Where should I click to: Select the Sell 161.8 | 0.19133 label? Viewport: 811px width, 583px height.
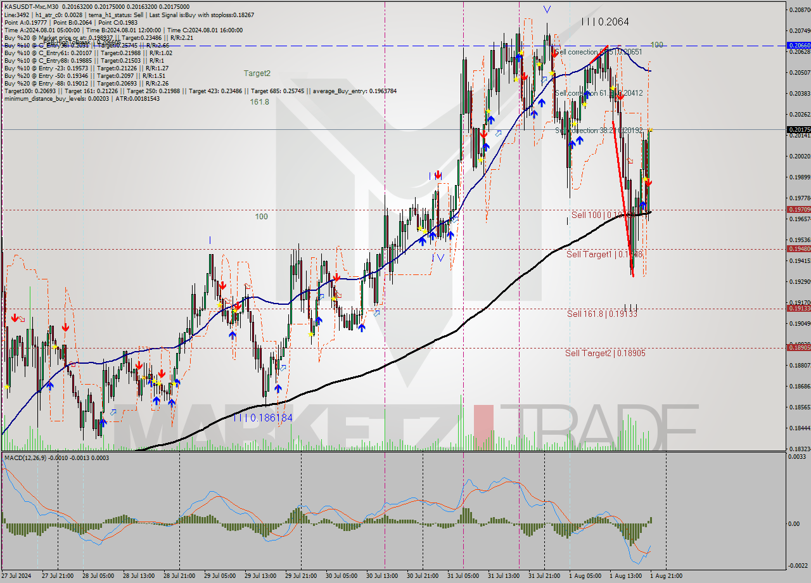click(602, 314)
